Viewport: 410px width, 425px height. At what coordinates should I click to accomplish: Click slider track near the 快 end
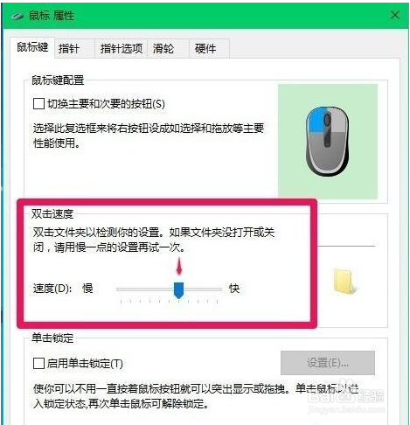coord(214,289)
